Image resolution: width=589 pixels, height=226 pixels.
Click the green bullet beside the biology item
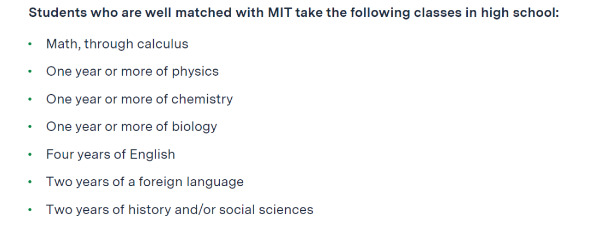[30, 127]
